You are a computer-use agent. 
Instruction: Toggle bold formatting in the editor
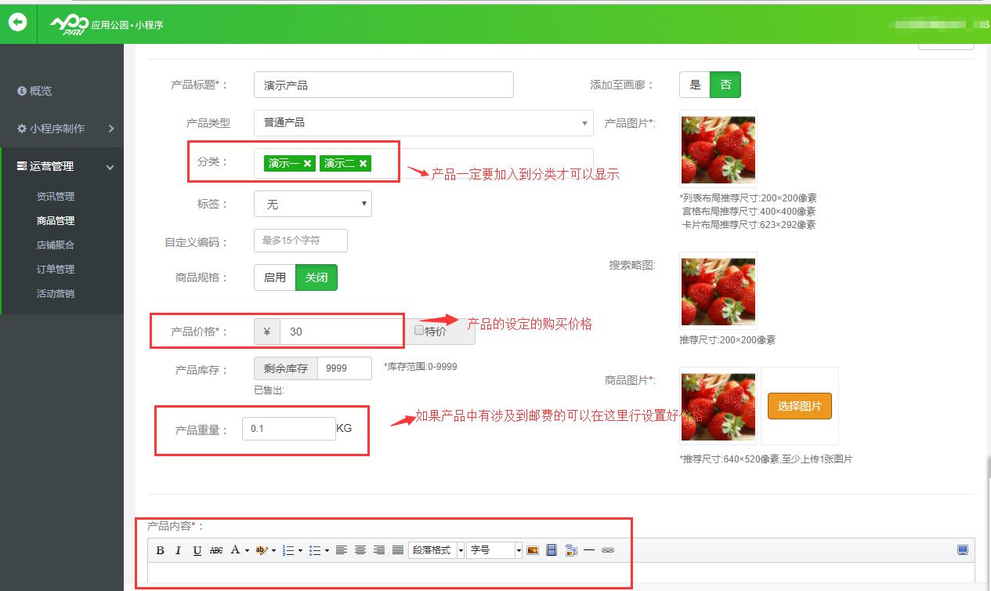pyautogui.click(x=160, y=550)
